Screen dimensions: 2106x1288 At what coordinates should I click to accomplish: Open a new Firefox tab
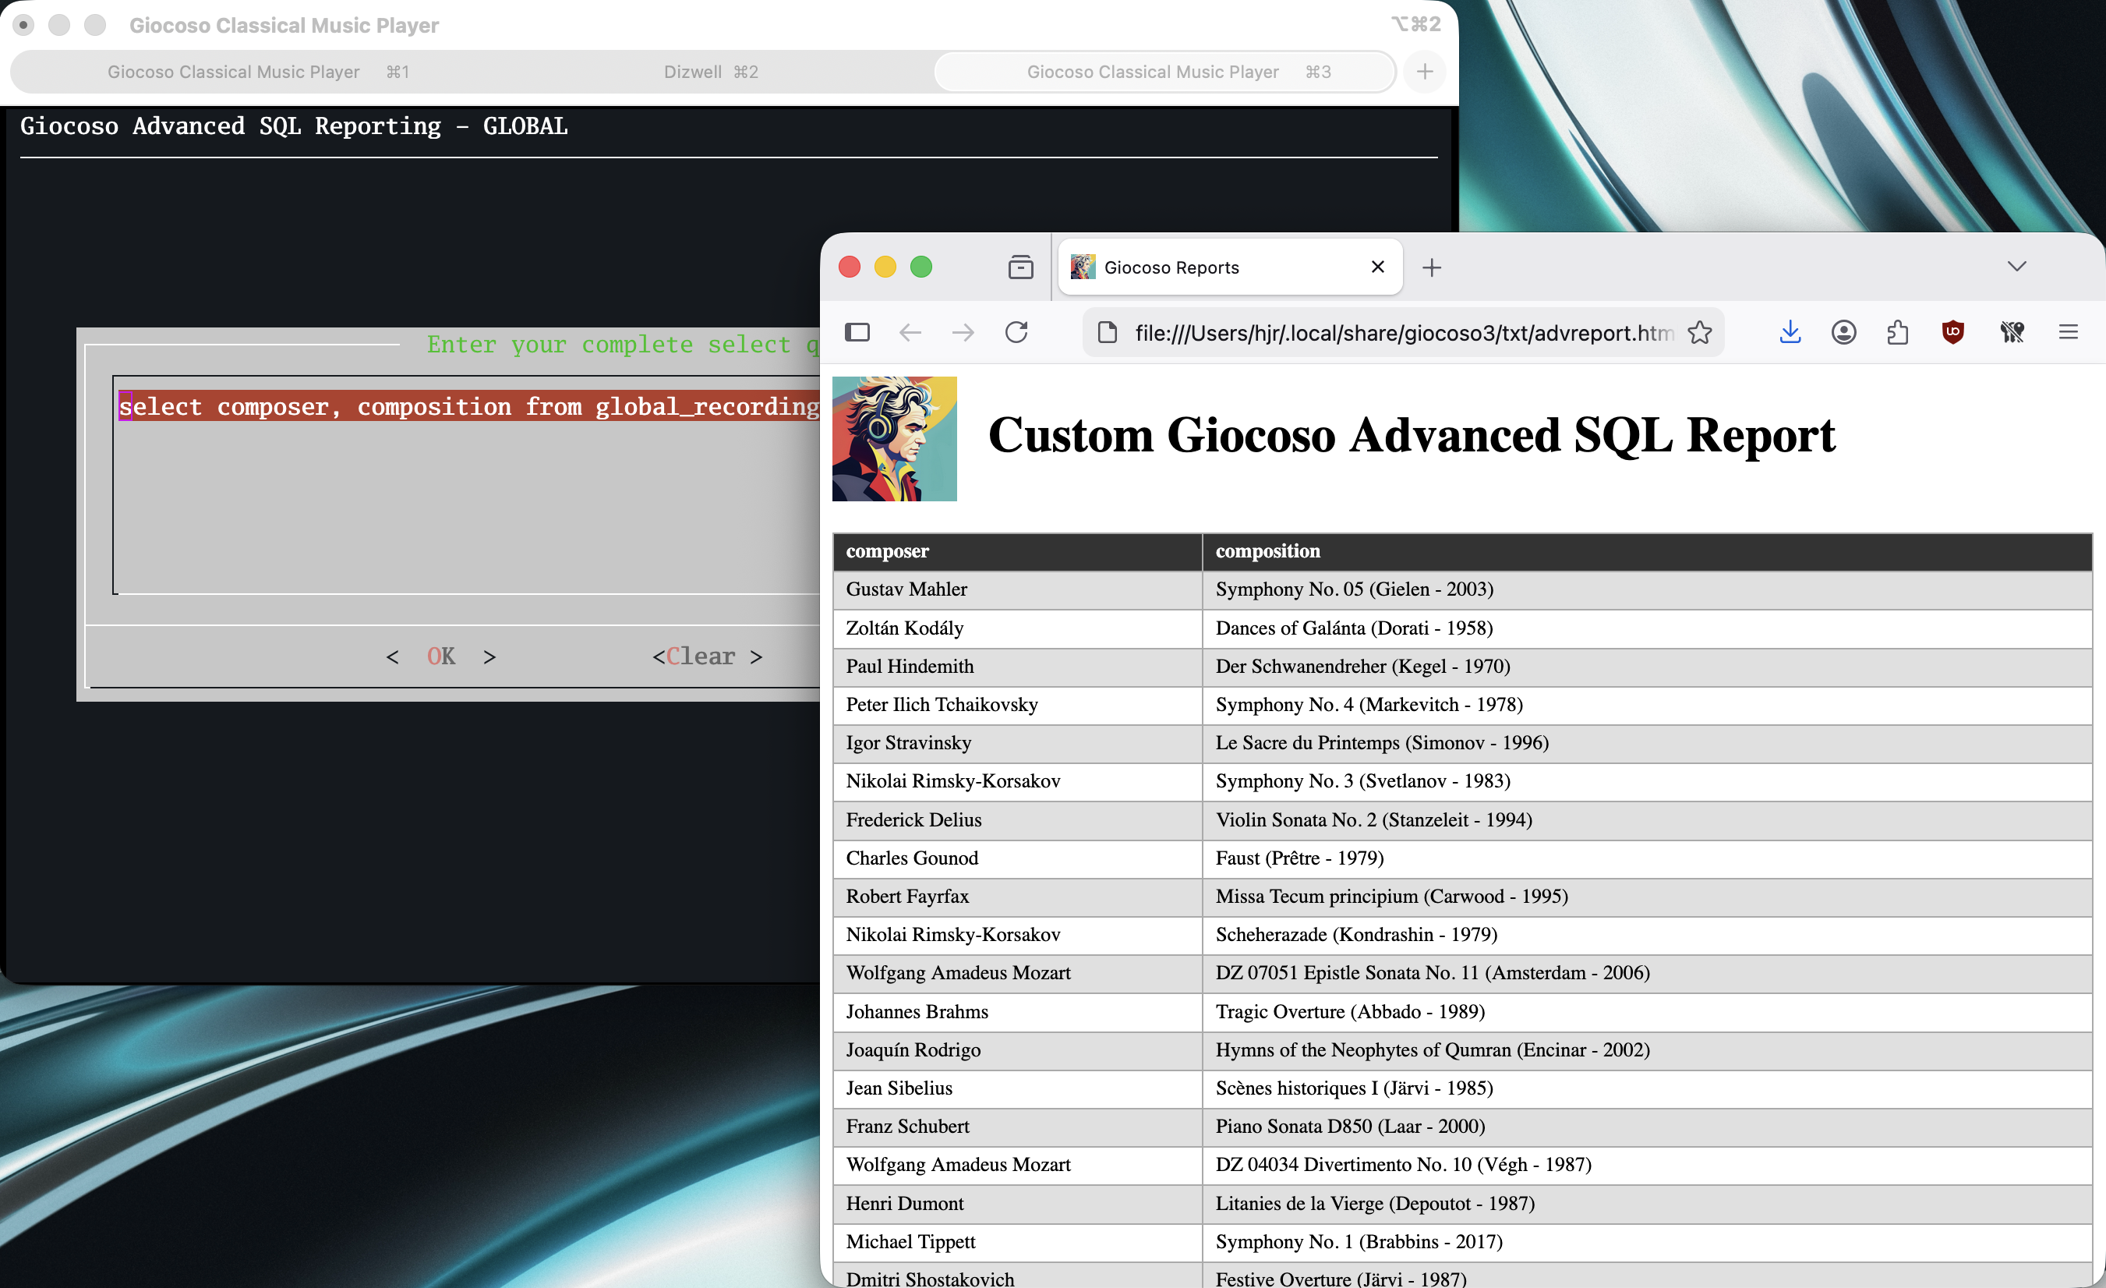pyautogui.click(x=1432, y=267)
